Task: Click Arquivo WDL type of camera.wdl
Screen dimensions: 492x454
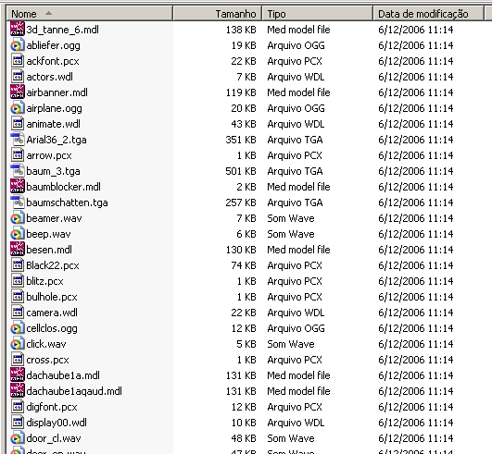Action: coord(296,313)
